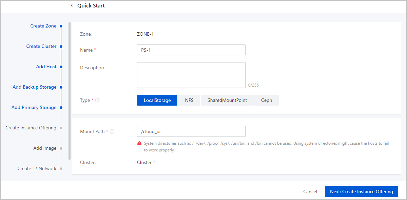Select the LocalStorage type
This screenshot has height=200, width=407.
[x=157, y=100]
